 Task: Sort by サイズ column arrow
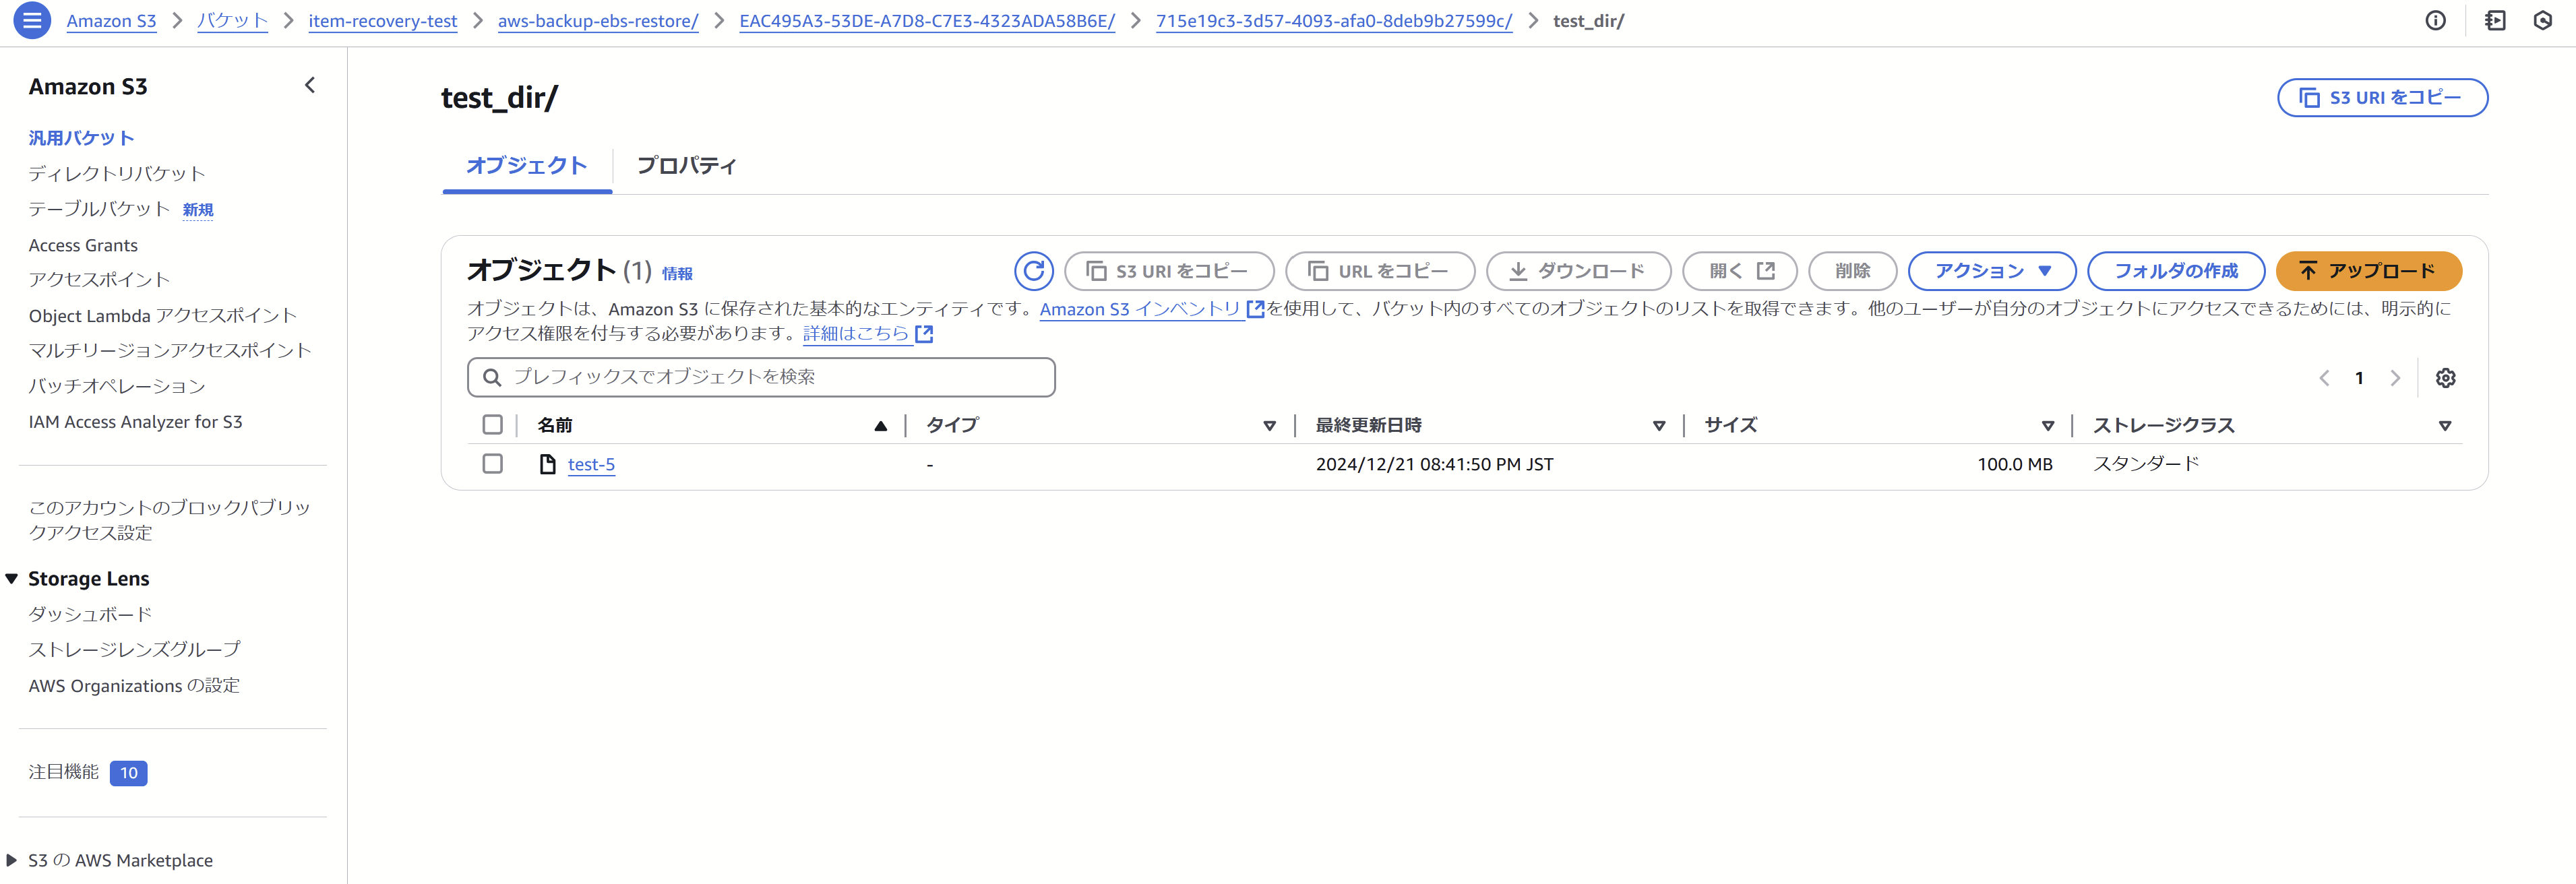[2047, 426]
